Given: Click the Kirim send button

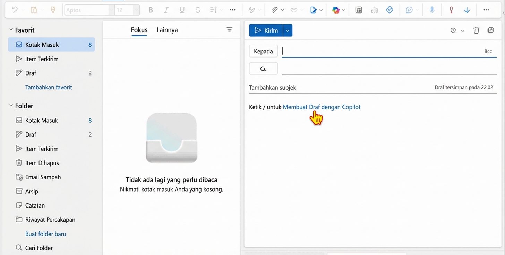Looking at the screenshot, I should (x=266, y=30).
